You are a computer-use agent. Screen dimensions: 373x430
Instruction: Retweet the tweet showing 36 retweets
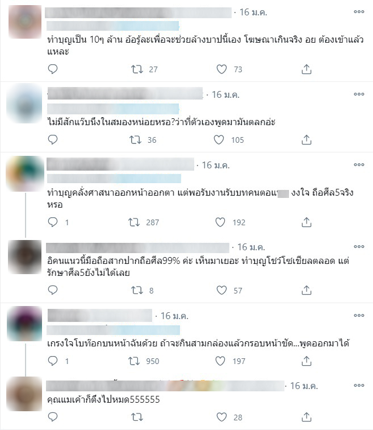click(x=136, y=140)
